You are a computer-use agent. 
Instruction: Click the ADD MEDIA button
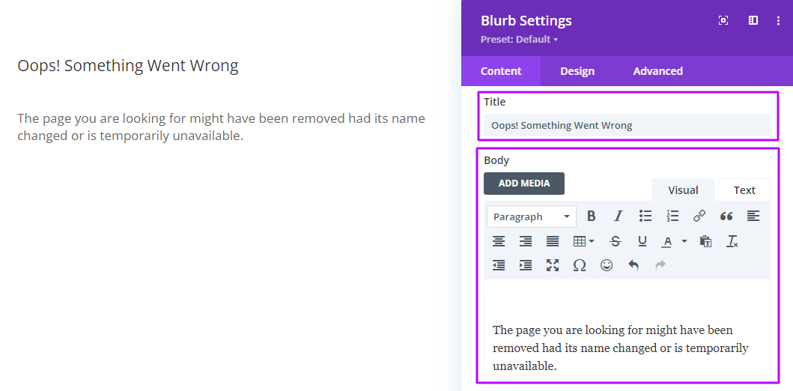[524, 183]
